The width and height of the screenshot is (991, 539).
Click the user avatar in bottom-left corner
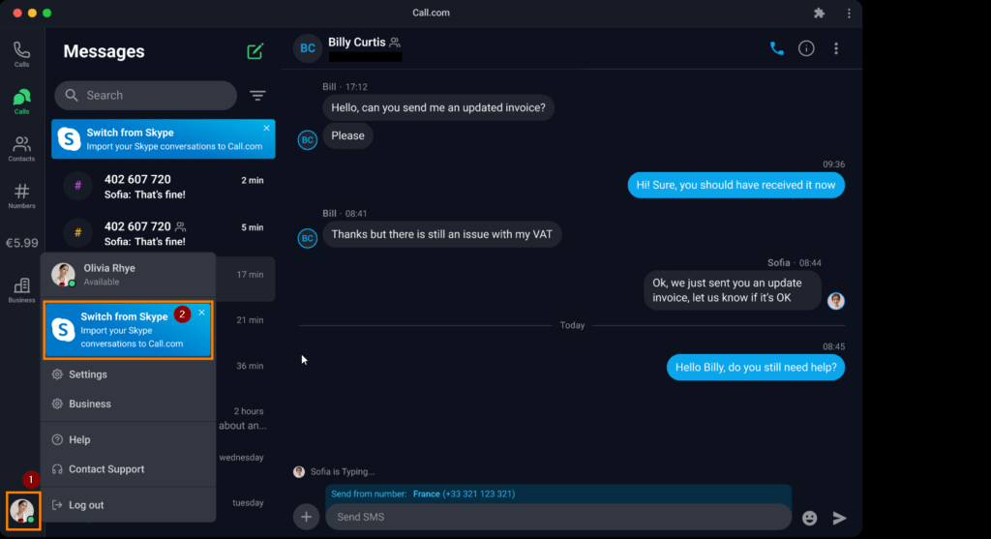[21, 510]
